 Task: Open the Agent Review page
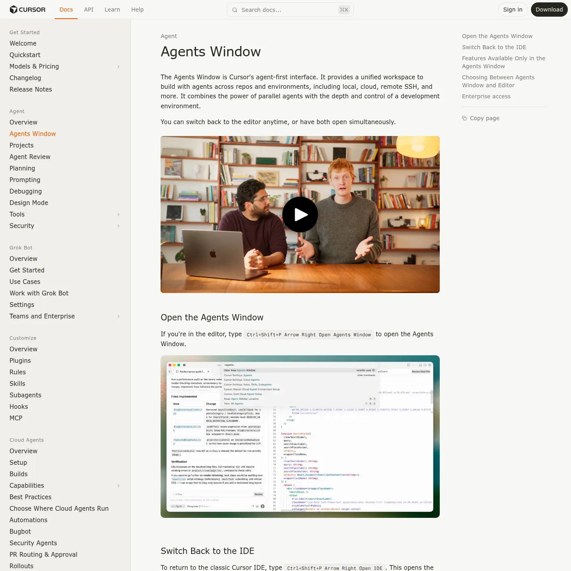pos(30,157)
